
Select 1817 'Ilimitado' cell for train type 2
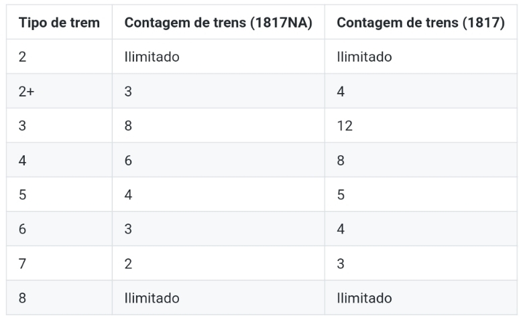coord(364,57)
